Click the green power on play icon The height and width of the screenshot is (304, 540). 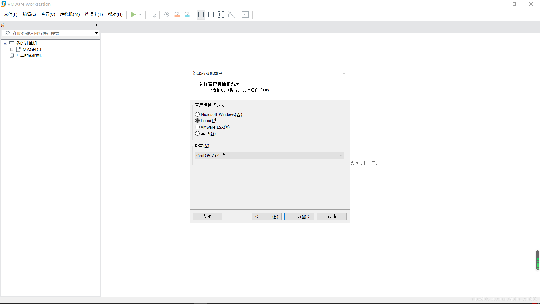[133, 14]
